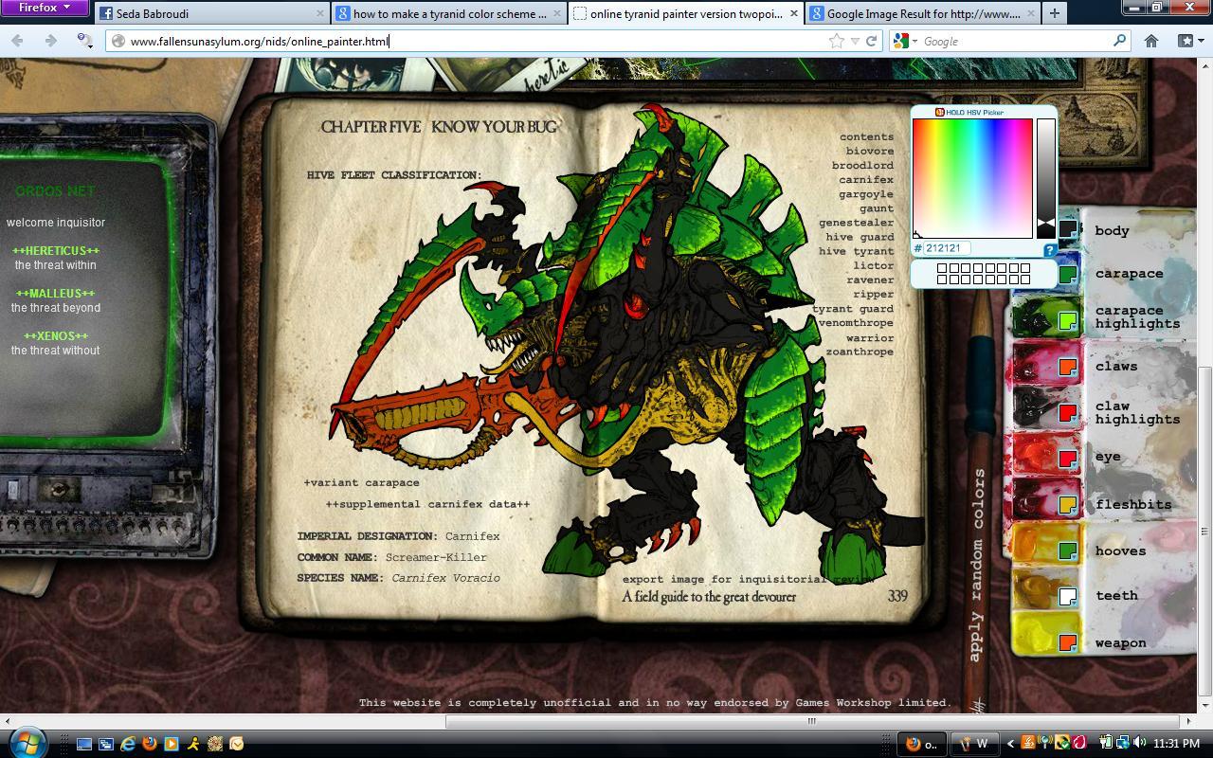Select ravener from the species list
This screenshot has width=1213, height=758.
coord(870,280)
